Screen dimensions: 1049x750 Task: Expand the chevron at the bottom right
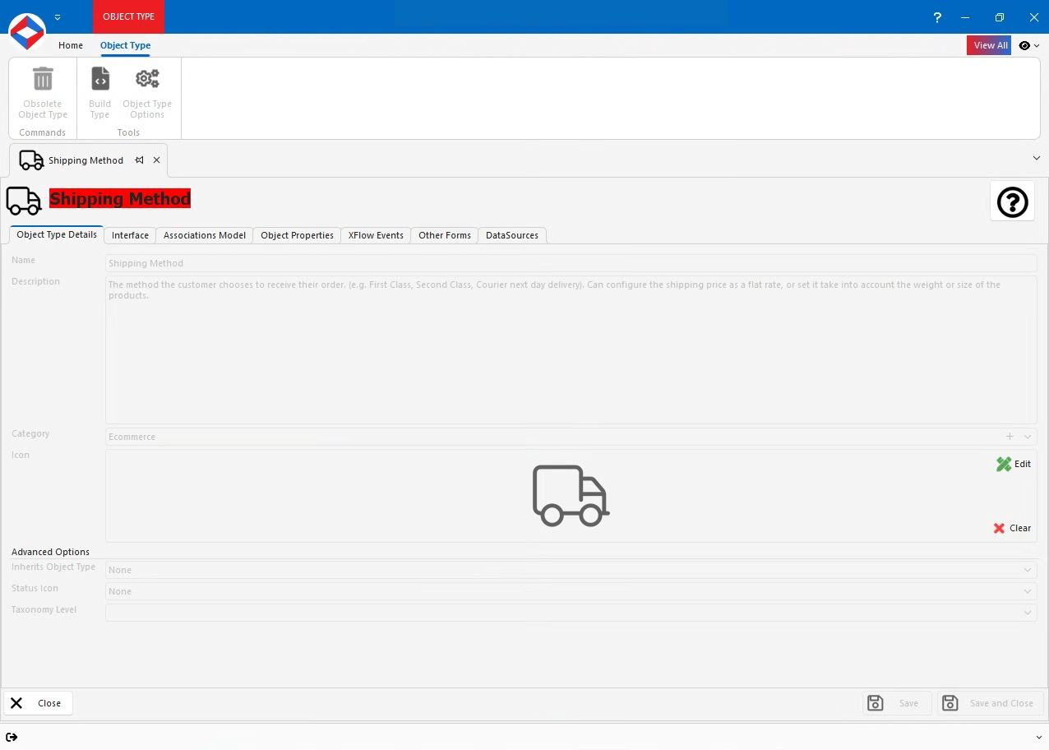(x=1037, y=737)
